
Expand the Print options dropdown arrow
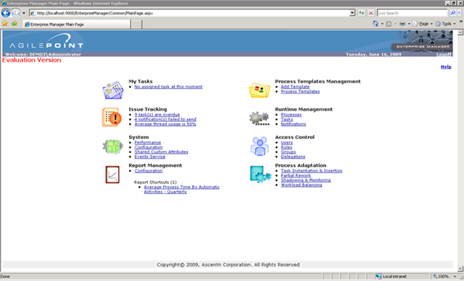pos(409,24)
